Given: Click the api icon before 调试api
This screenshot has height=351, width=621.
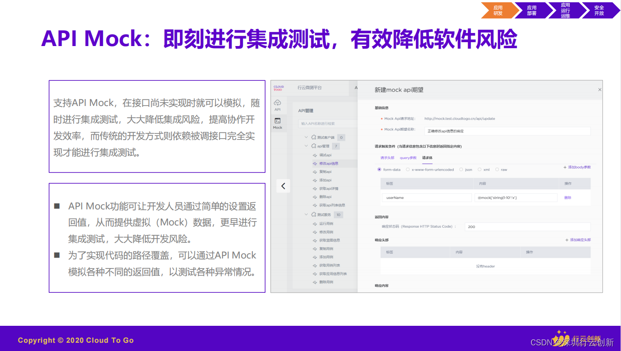Looking at the screenshot, I should [315, 155].
